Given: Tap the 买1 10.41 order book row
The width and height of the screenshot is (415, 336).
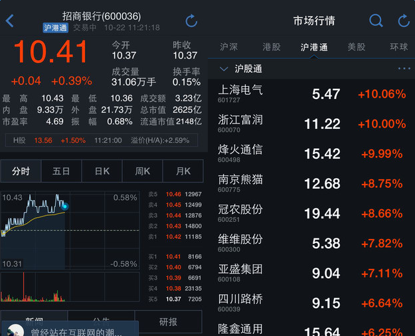Looking at the screenshot, I should pos(175,256).
